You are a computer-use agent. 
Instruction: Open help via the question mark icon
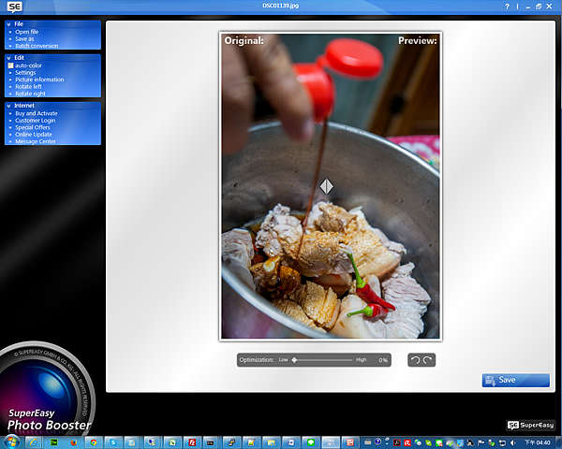(507, 7)
